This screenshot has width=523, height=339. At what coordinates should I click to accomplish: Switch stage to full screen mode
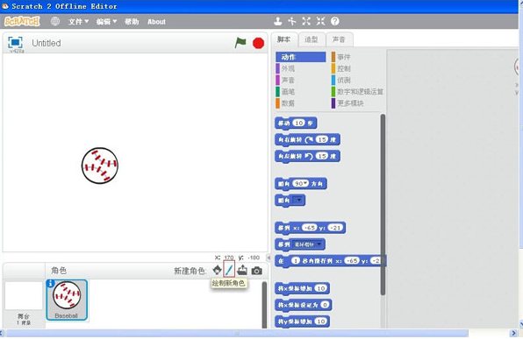click(15, 42)
